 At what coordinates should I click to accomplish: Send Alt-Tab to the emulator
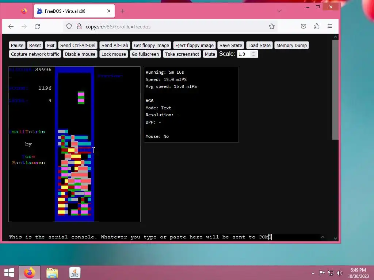point(115,45)
